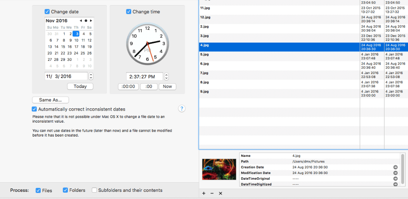Screen dimensions: 408x199
Task: Click the Today button
Action: point(80,86)
